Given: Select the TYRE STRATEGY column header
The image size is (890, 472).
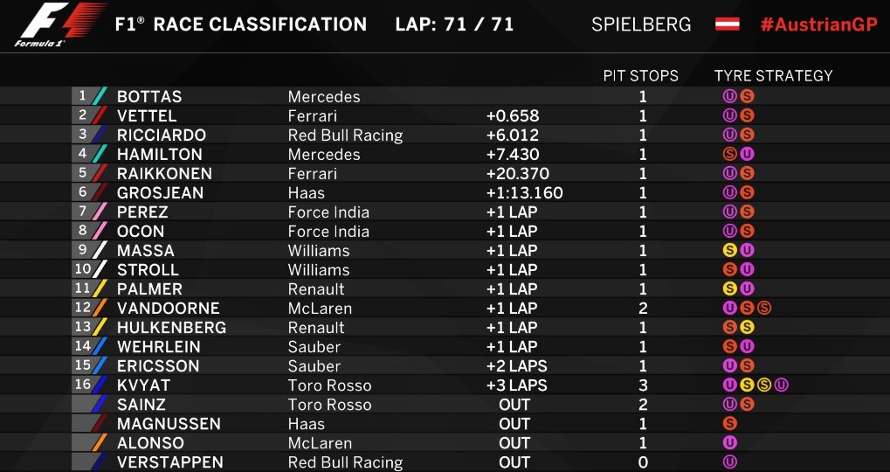Looking at the screenshot, I should point(773,76).
